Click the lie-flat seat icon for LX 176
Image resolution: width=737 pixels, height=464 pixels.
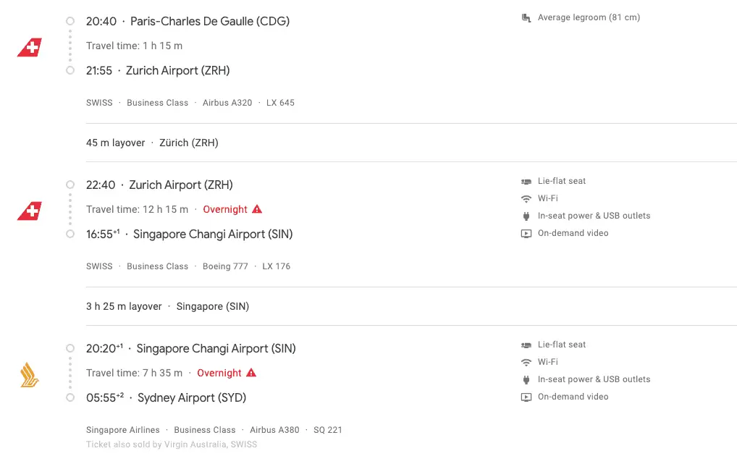tap(526, 182)
